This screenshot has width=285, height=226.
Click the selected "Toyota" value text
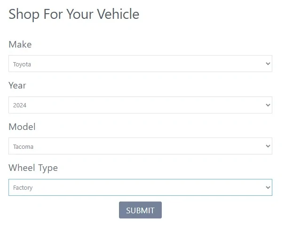click(22, 64)
